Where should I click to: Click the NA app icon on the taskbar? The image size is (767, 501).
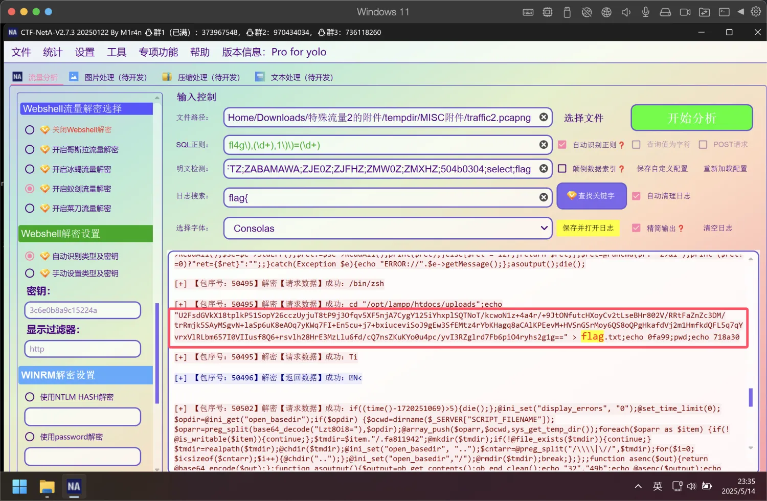74,486
